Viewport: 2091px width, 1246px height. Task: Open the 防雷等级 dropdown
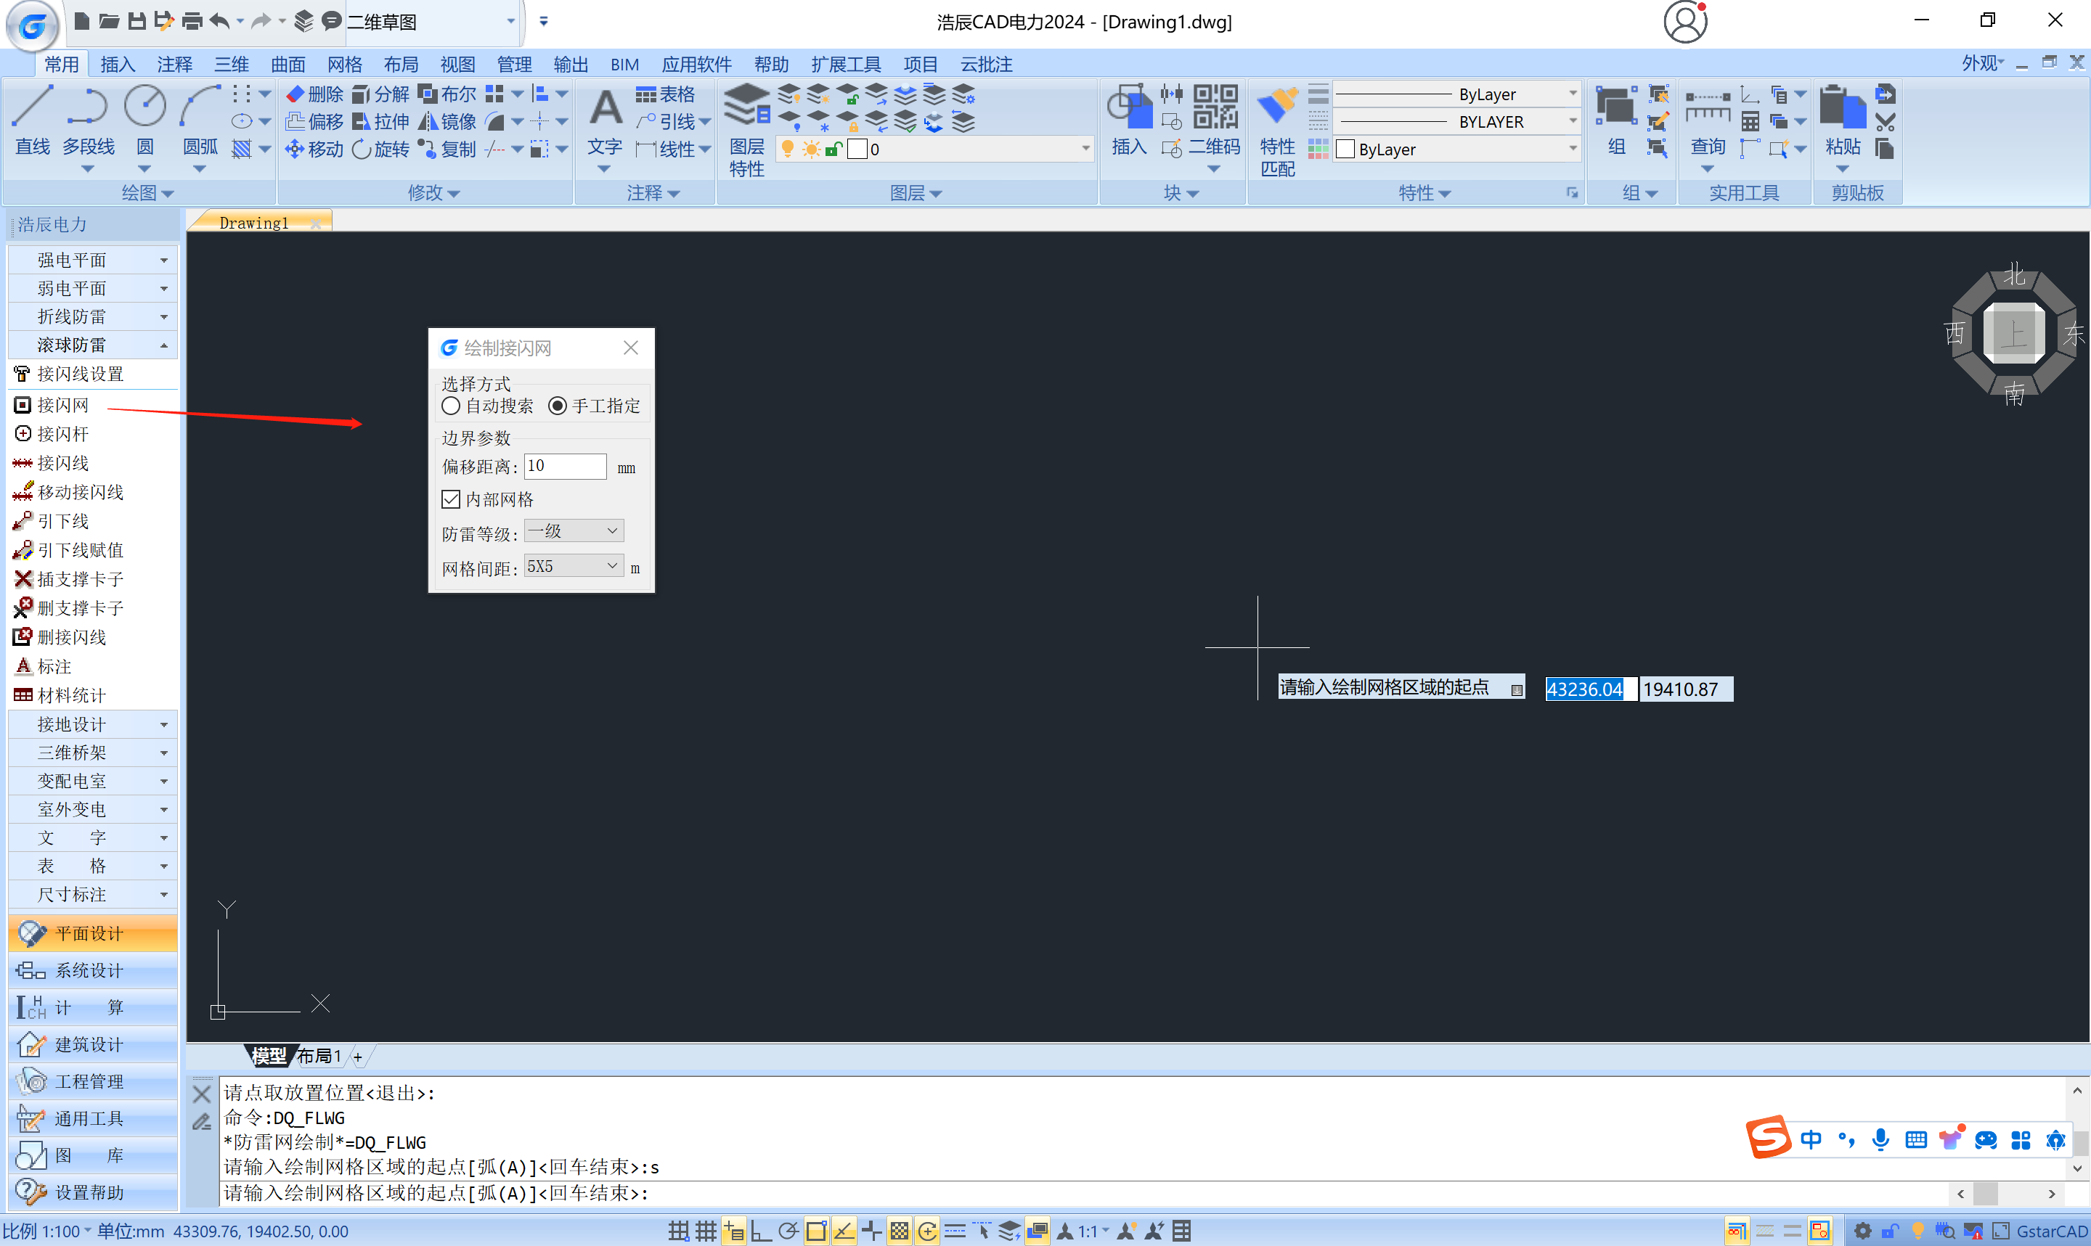(x=574, y=530)
